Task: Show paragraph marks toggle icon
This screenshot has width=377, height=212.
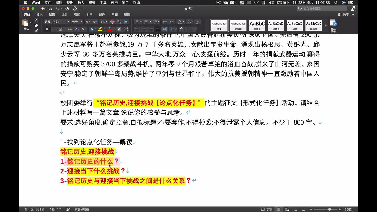Action: click(197, 22)
